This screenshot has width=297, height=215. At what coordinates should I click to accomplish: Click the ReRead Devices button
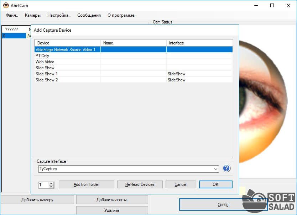point(140,184)
